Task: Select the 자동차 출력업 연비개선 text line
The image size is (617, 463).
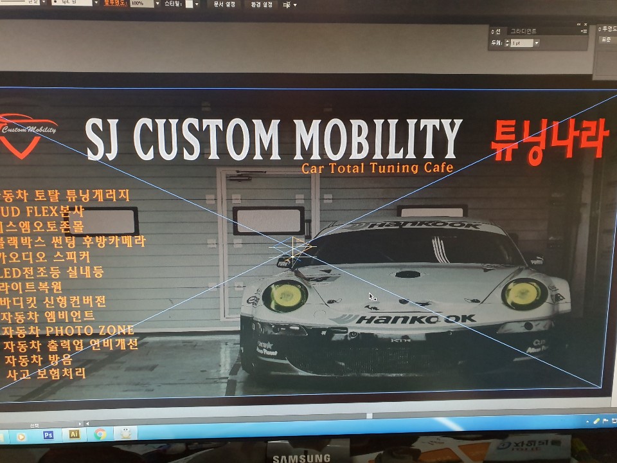Action: click(x=71, y=345)
